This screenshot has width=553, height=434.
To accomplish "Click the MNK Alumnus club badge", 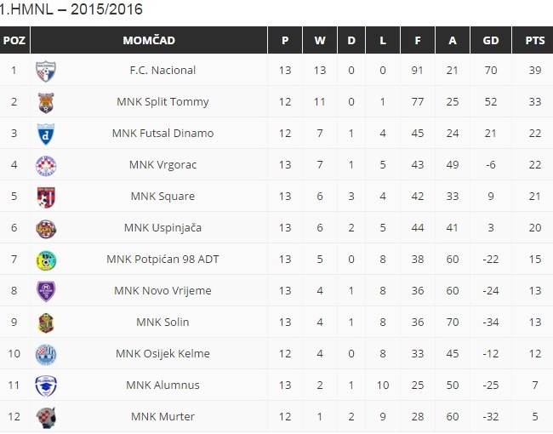I will (45, 385).
